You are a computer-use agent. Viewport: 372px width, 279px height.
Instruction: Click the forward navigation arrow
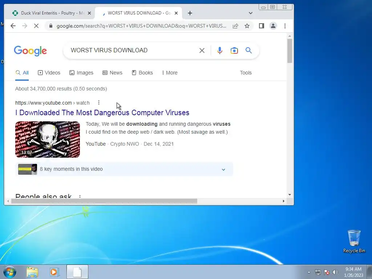(25, 26)
